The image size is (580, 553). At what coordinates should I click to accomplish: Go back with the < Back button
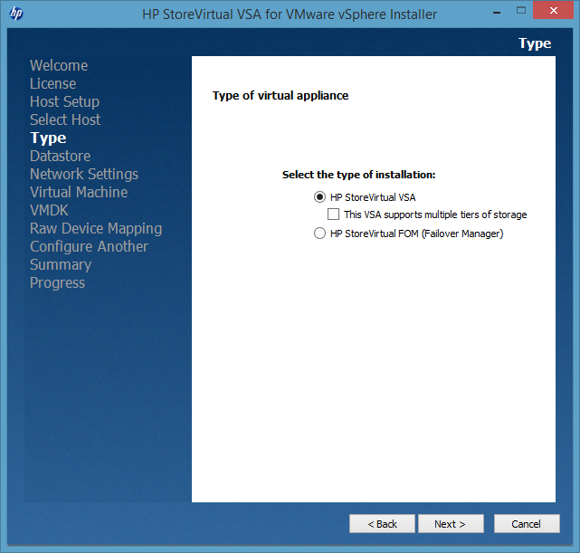(x=382, y=524)
